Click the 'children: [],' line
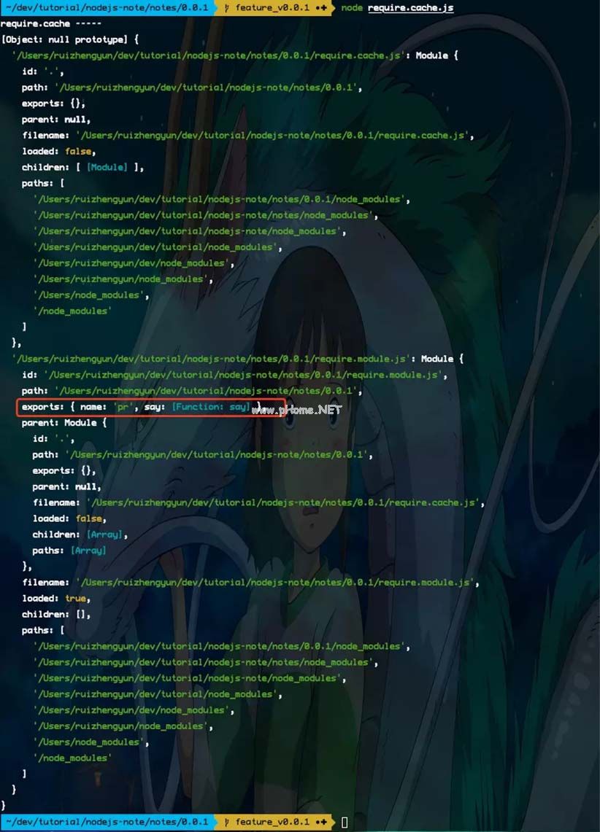The height and width of the screenshot is (832, 600). tap(56, 614)
